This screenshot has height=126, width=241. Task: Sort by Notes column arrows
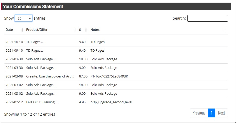(x=224, y=30)
